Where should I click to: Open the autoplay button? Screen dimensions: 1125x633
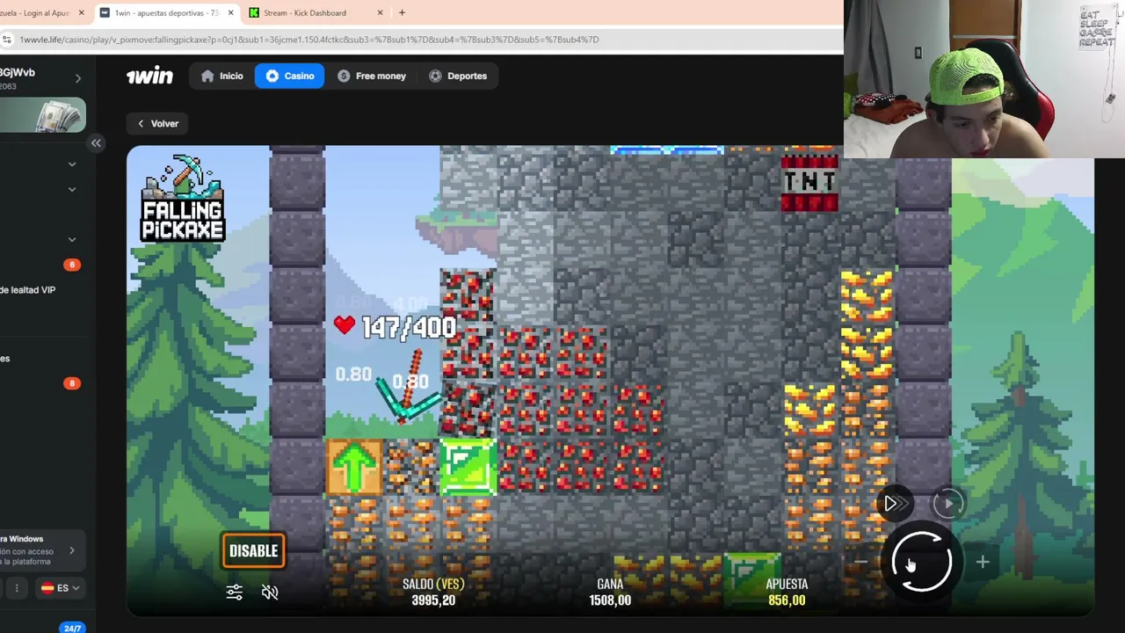pos(948,504)
